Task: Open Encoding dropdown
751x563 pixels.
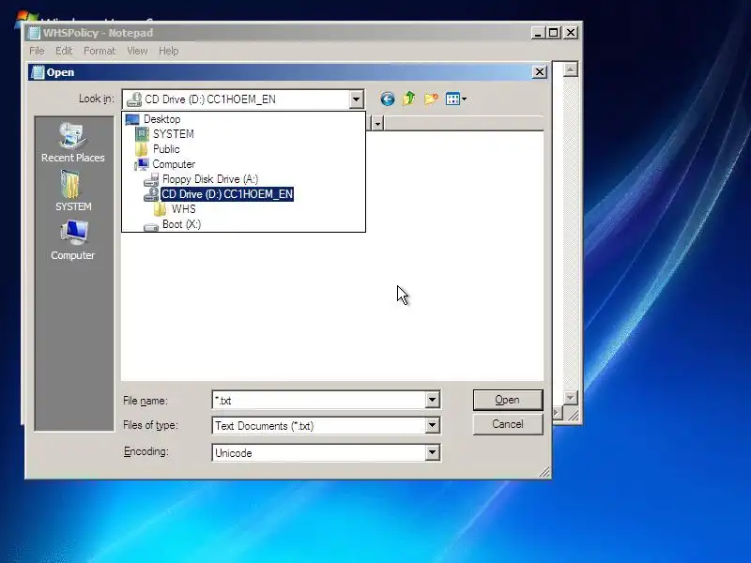Action: pyautogui.click(x=432, y=452)
